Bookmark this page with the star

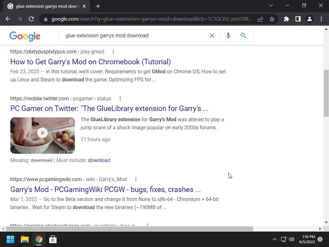pos(272,19)
